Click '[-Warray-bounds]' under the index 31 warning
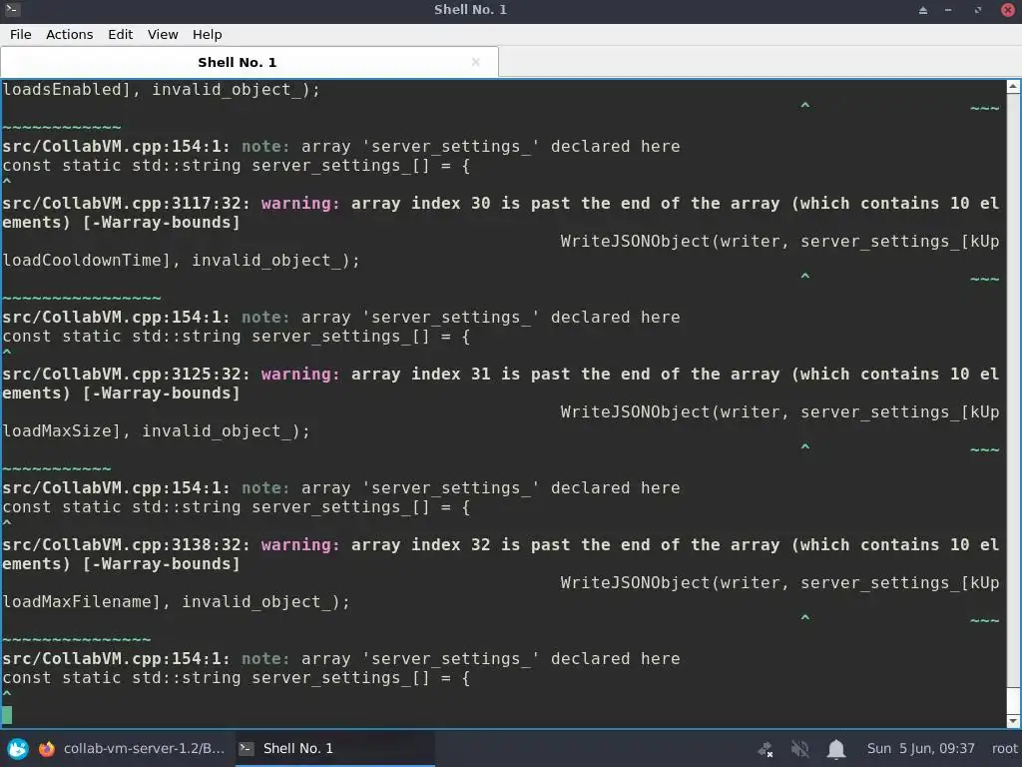Screen dimensions: 1022x767 click(161, 393)
